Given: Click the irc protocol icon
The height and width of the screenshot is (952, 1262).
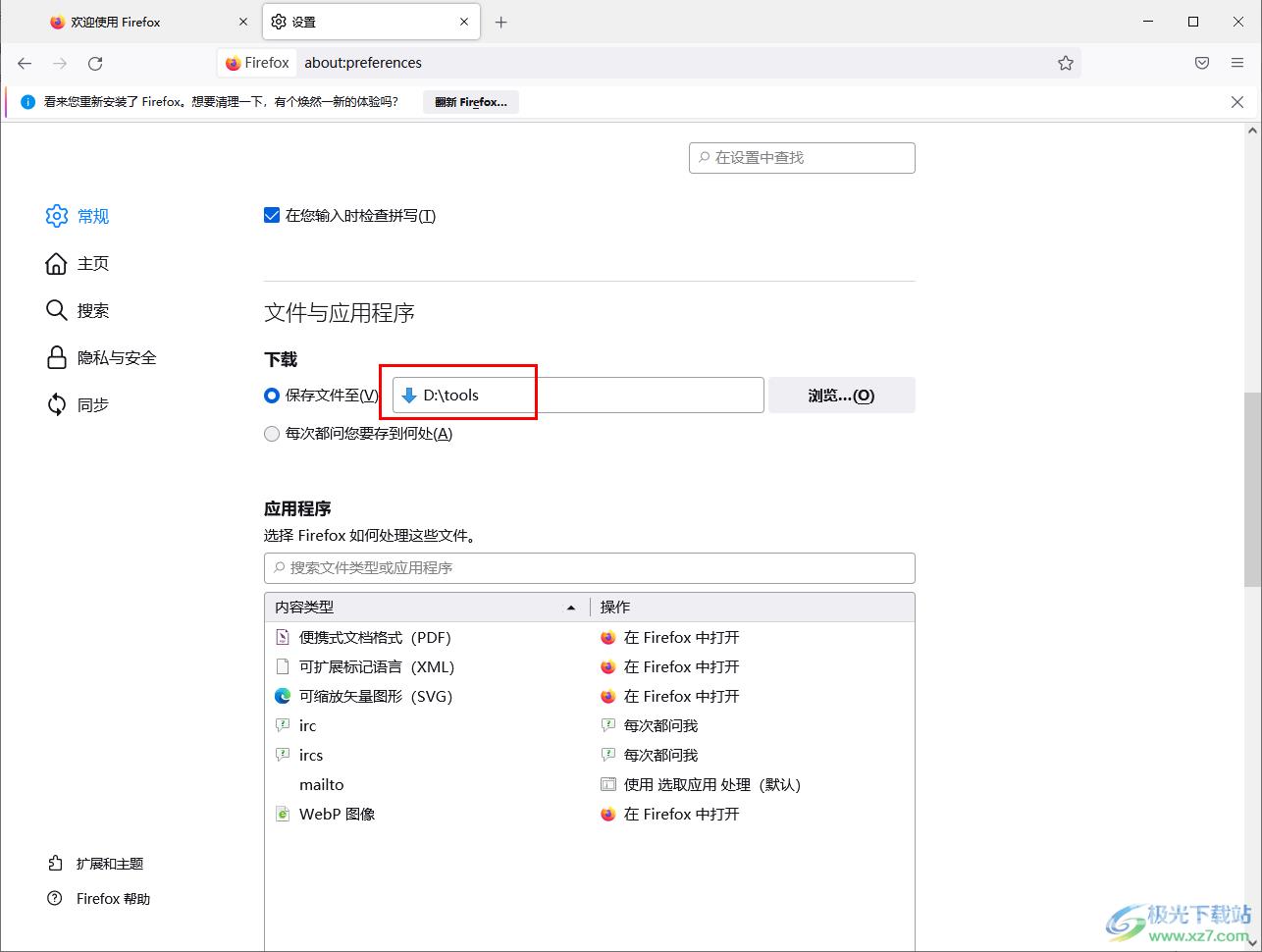Looking at the screenshot, I should [x=283, y=726].
